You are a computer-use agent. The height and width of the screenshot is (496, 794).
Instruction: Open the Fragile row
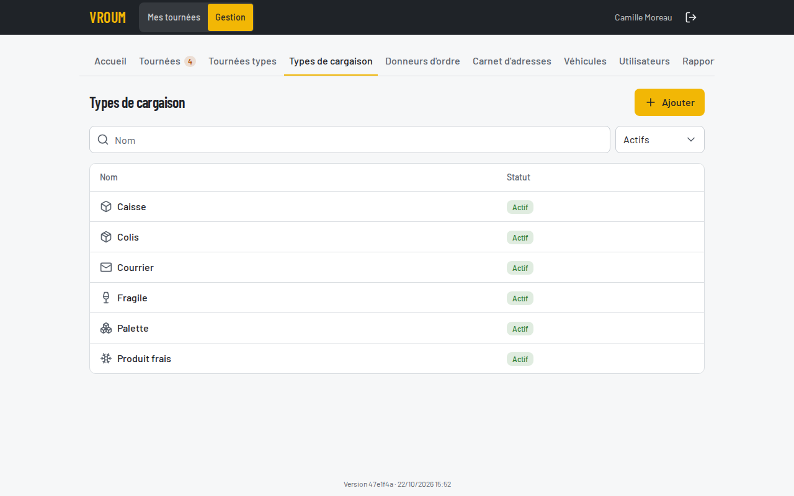397,298
